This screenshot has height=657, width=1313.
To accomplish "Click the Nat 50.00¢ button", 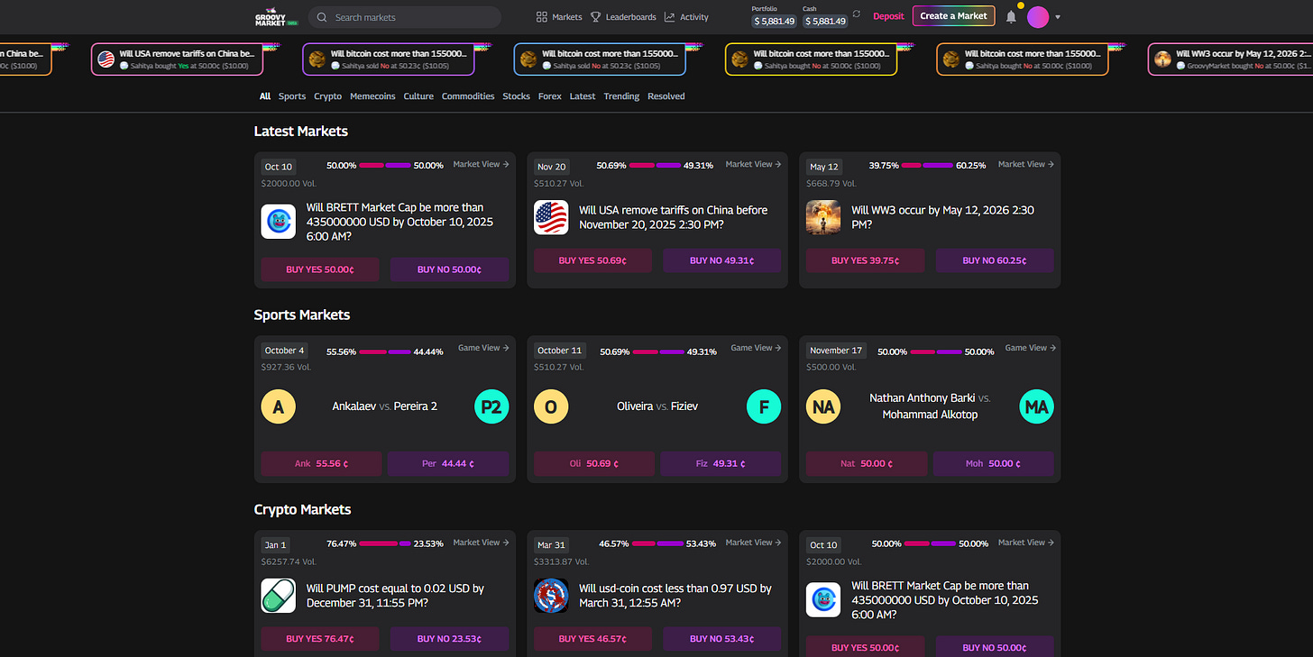I will point(866,464).
